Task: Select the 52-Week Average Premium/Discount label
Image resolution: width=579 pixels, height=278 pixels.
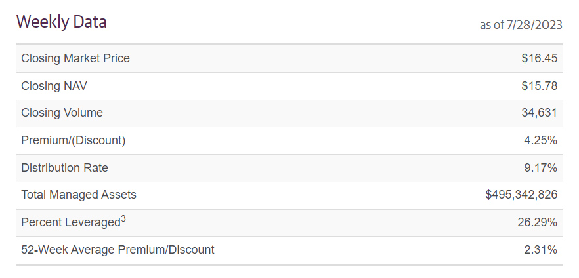Action: pos(118,250)
